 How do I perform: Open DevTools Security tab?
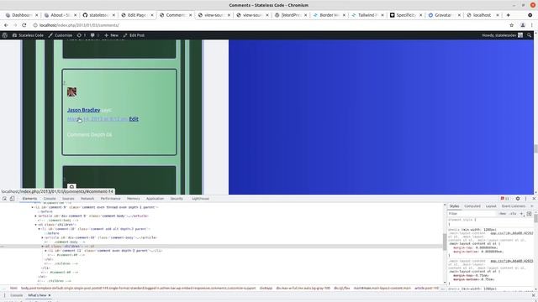tap(177, 199)
